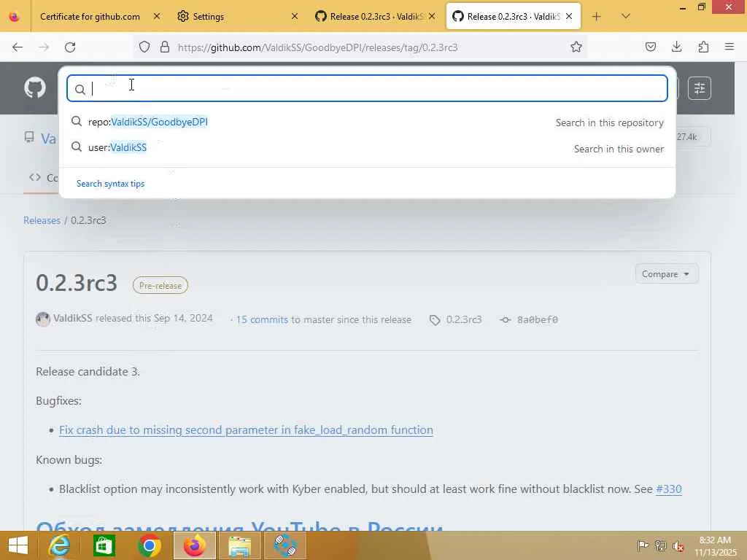Viewport: 747px width, 560px height.
Task: Bookmark this page with the star
Action: 576,47
